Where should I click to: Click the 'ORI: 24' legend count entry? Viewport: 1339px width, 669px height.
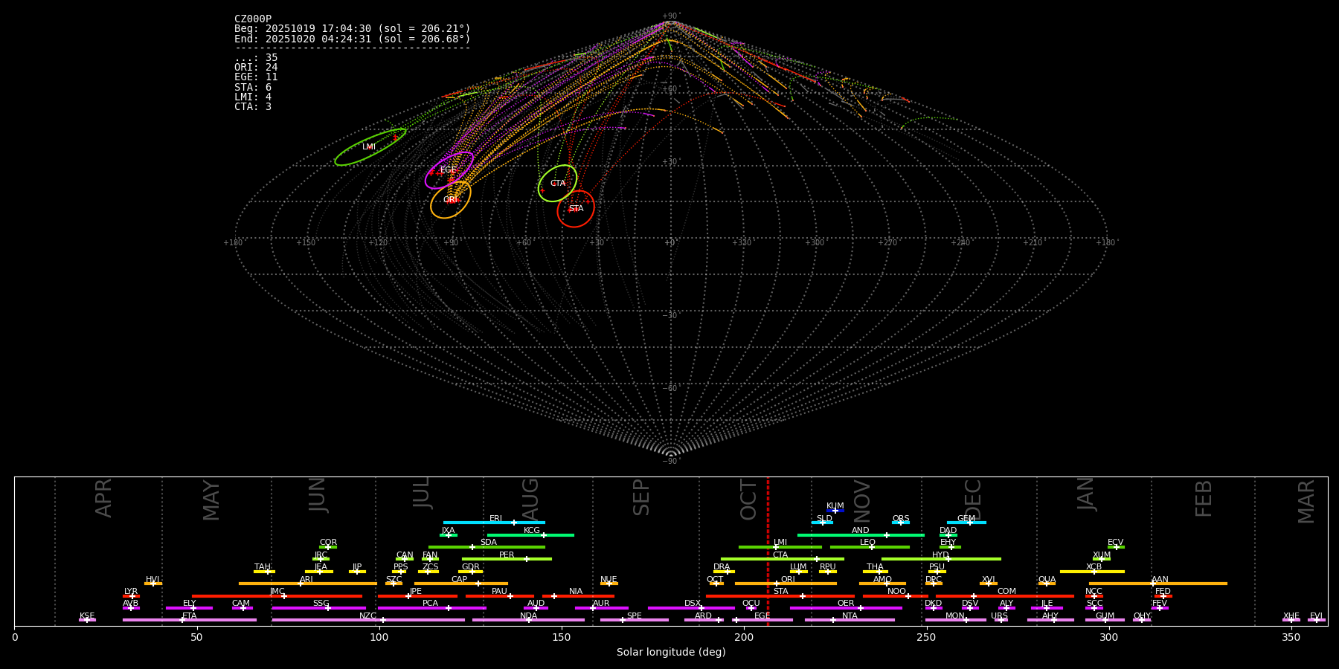[x=256, y=68]
